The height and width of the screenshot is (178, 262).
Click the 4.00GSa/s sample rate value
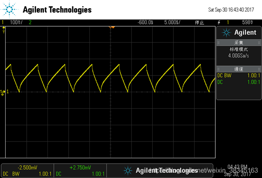pyautogui.click(x=238, y=56)
